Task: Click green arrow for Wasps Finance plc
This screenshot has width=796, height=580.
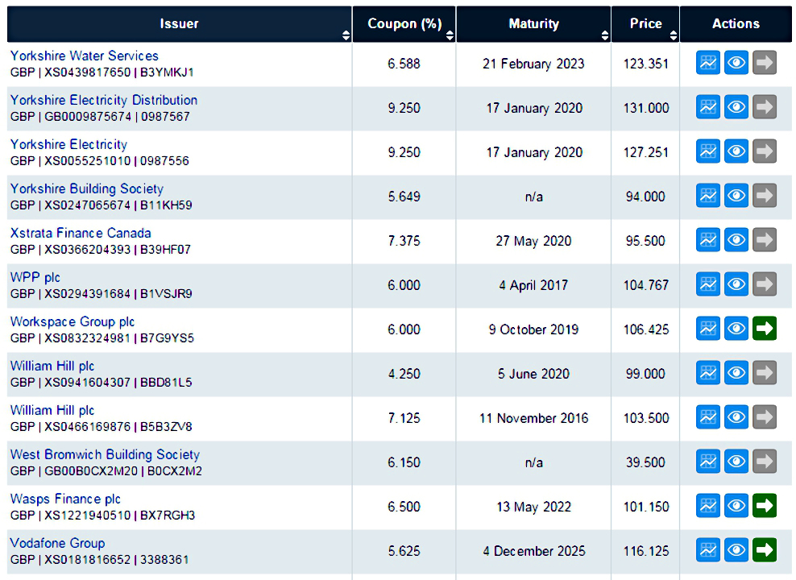Action: (765, 506)
